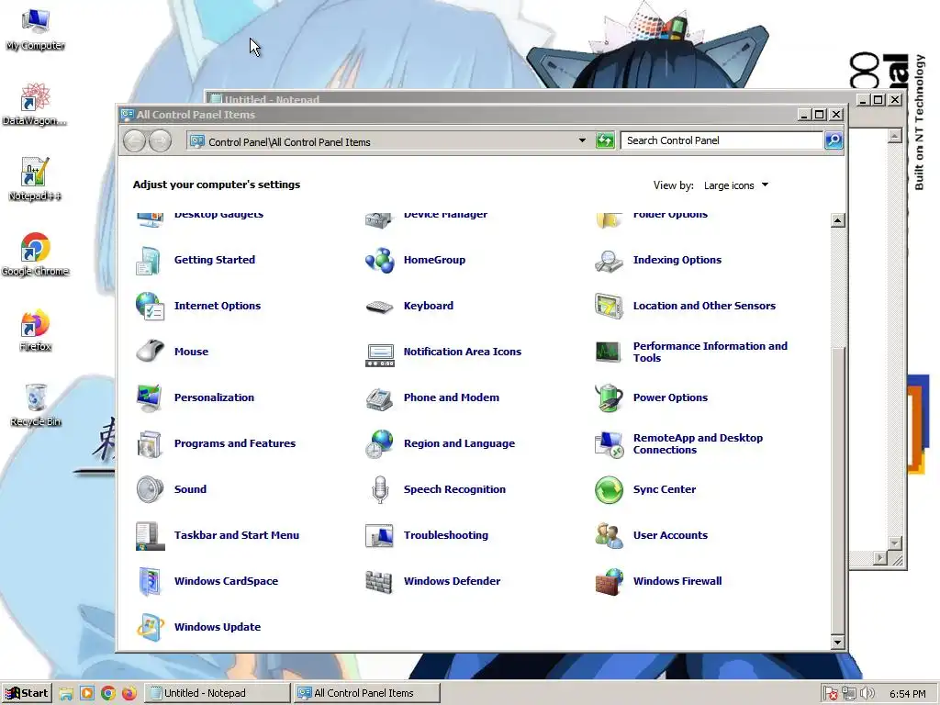This screenshot has height=705, width=940.
Task: Click the volume speaker tray icon
Action: 867,694
